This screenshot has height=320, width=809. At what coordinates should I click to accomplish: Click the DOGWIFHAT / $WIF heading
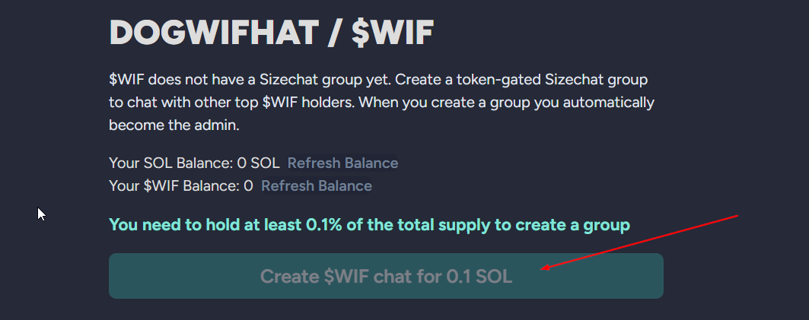tap(272, 33)
